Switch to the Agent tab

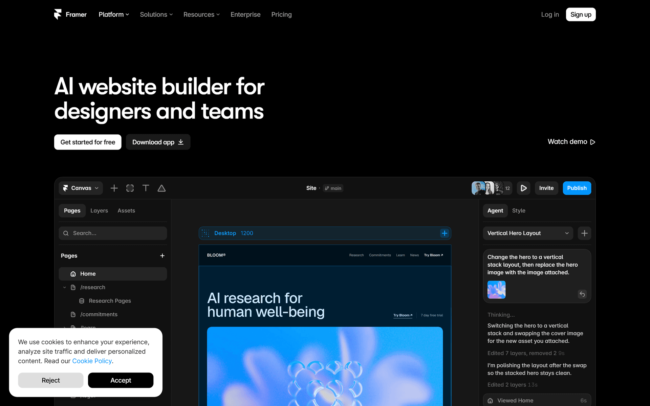pos(495,210)
